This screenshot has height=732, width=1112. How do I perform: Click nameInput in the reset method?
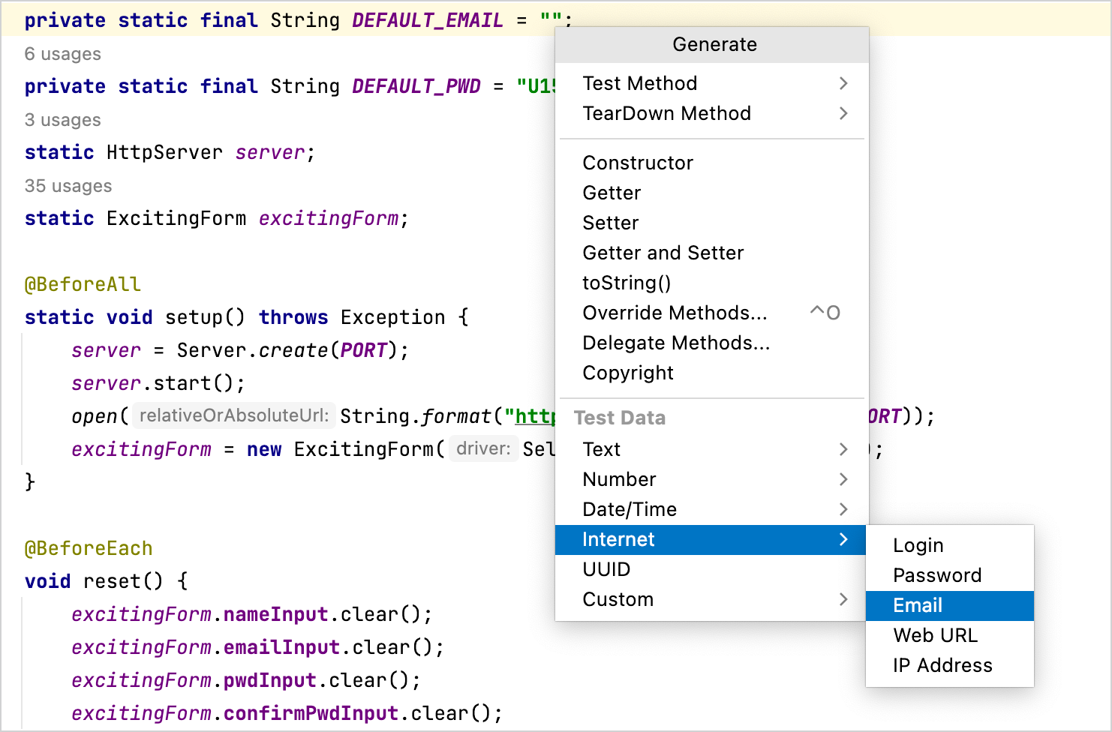coord(275,614)
